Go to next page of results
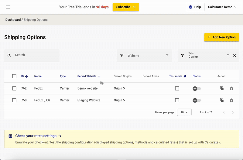The width and height of the screenshot is (243, 160). pyautogui.click(x=233, y=112)
